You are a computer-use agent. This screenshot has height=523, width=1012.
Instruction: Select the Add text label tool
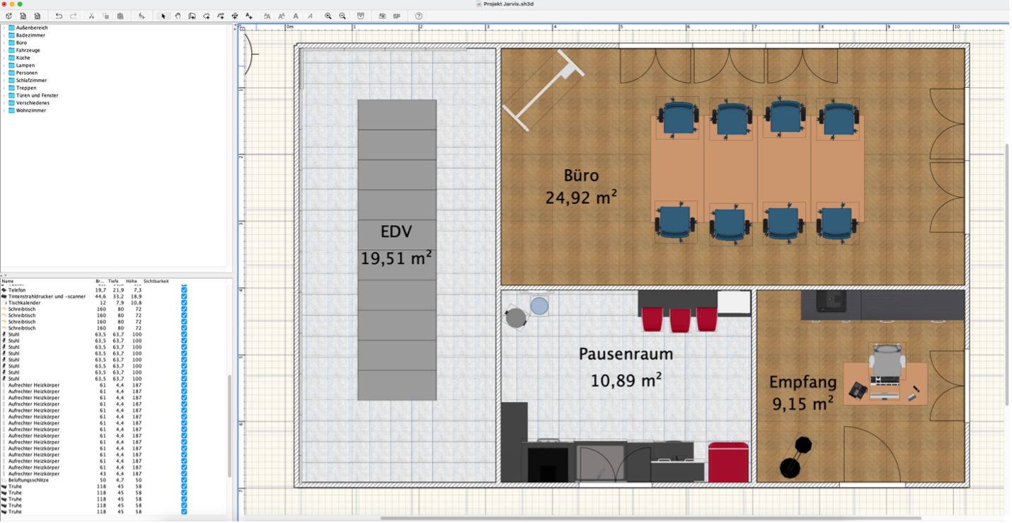(x=248, y=16)
